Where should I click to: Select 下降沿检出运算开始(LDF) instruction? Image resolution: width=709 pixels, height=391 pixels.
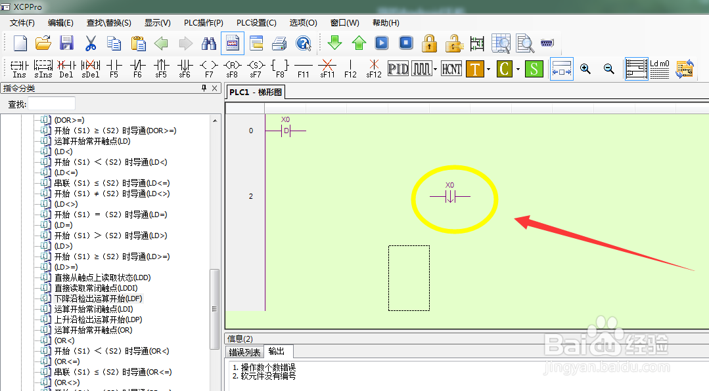[98, 298]
